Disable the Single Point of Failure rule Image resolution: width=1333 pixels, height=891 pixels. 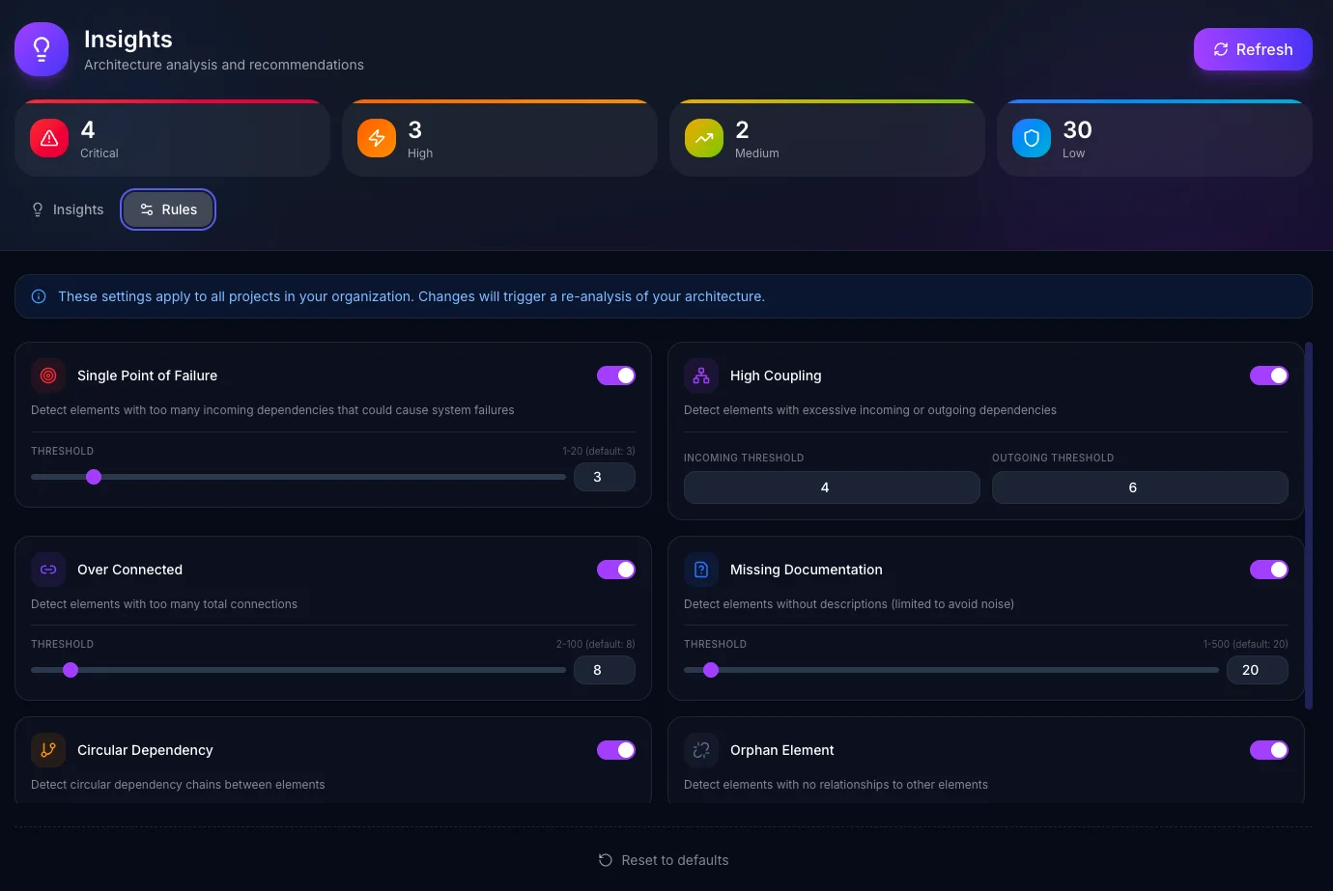pos(616,376)
